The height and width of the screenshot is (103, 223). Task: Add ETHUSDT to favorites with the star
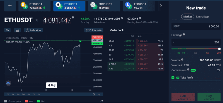click(37, 20)
